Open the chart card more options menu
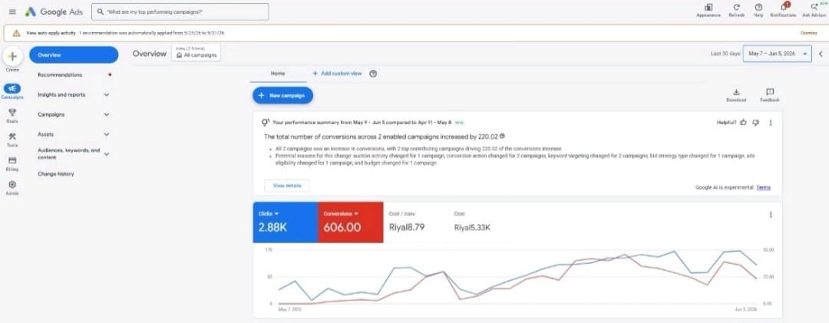This screenshot has width=829, height=323. pyautogui.click(x=771, y=215)
